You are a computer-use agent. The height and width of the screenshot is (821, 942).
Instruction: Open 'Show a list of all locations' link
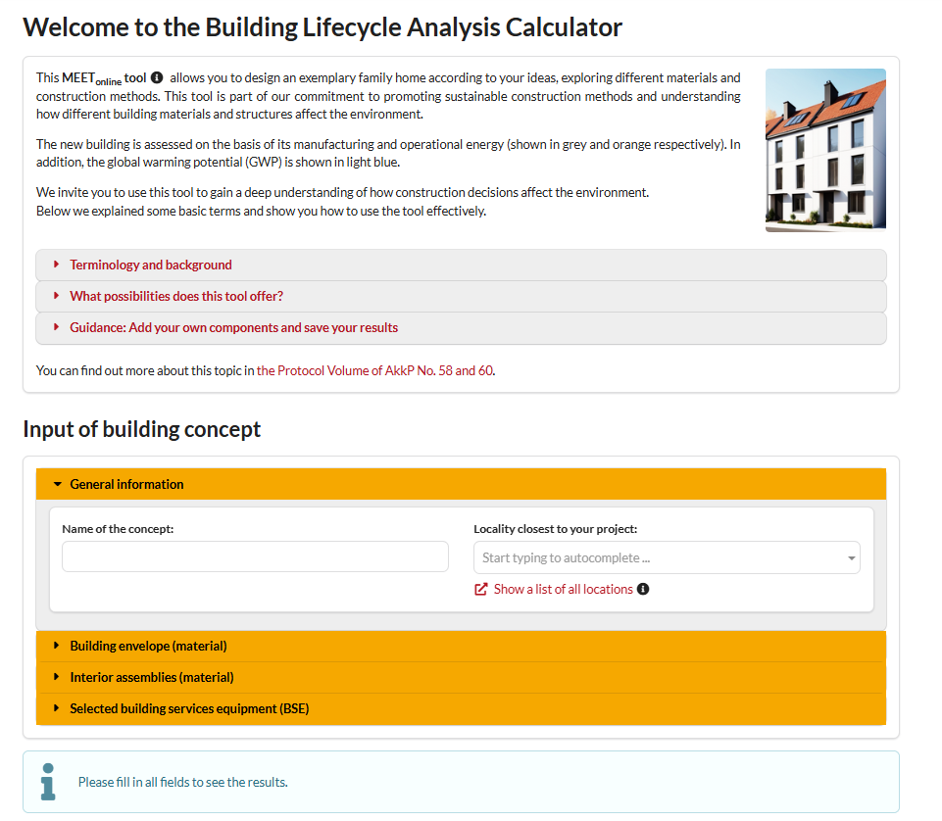coord(563,589)
